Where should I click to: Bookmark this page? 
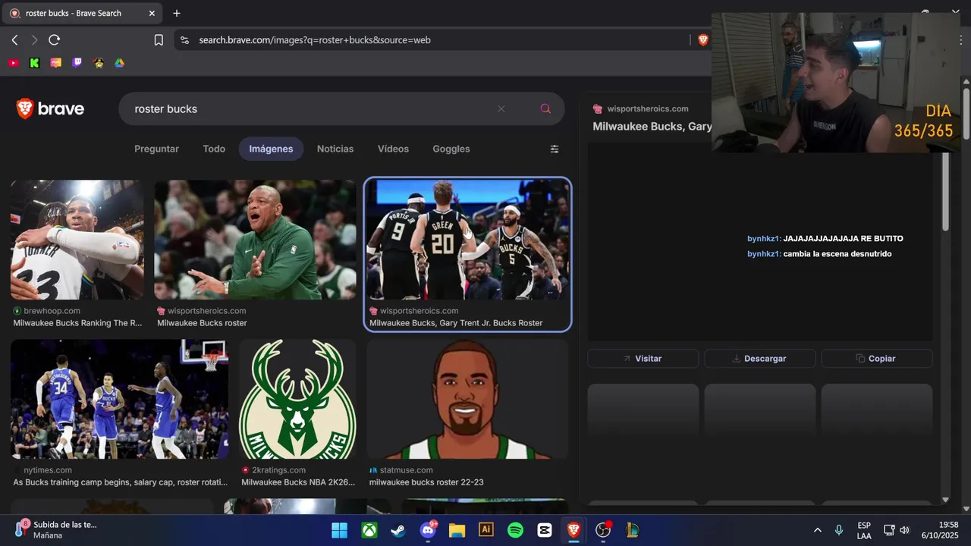click(159, 40)
